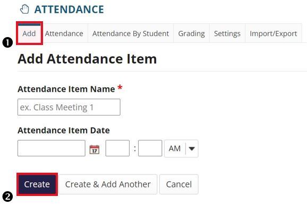
Task: Click the minutes input box
Action: 150,148
